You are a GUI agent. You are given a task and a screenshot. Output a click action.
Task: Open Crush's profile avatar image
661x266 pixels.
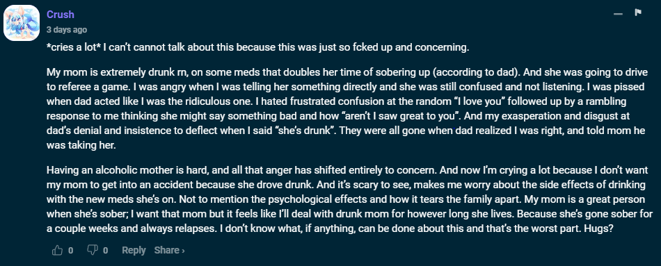[x=22, y=23]
